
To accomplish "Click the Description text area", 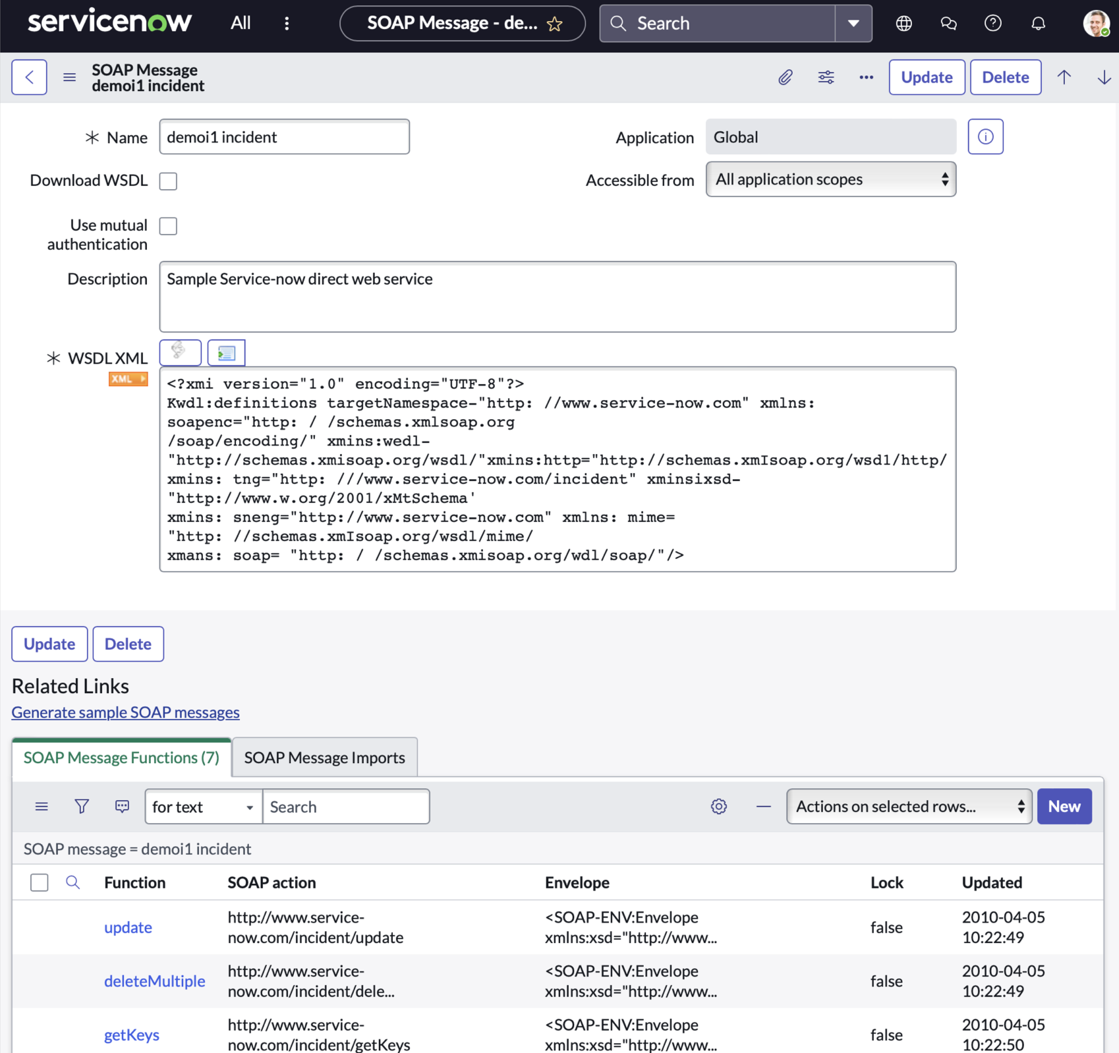I will (558, 297).
